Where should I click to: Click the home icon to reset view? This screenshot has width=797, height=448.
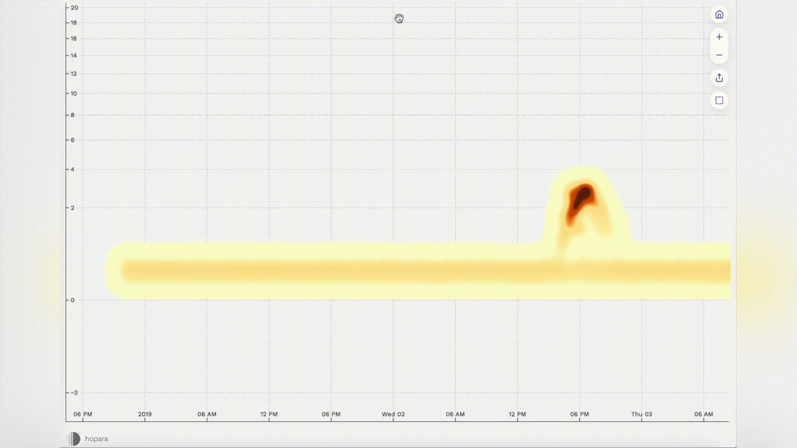pyautogui.click(x=719, y=15)
